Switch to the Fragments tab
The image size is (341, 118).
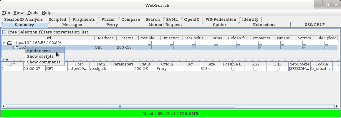point(84,20)
